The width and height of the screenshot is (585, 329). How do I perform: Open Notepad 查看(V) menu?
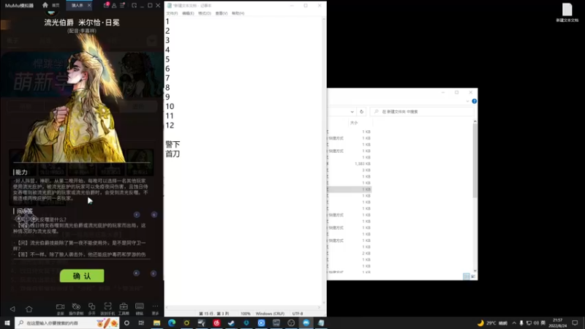(x=222, y=13)
